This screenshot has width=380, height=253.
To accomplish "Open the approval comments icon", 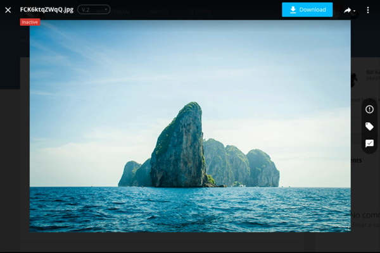I will pos(369,144).
